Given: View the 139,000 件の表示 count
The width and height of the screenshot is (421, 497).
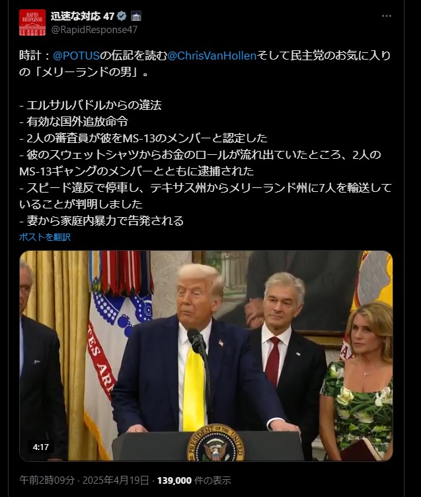Looking at the screenshot, I should pyautogui.click(x=194, y=480).
